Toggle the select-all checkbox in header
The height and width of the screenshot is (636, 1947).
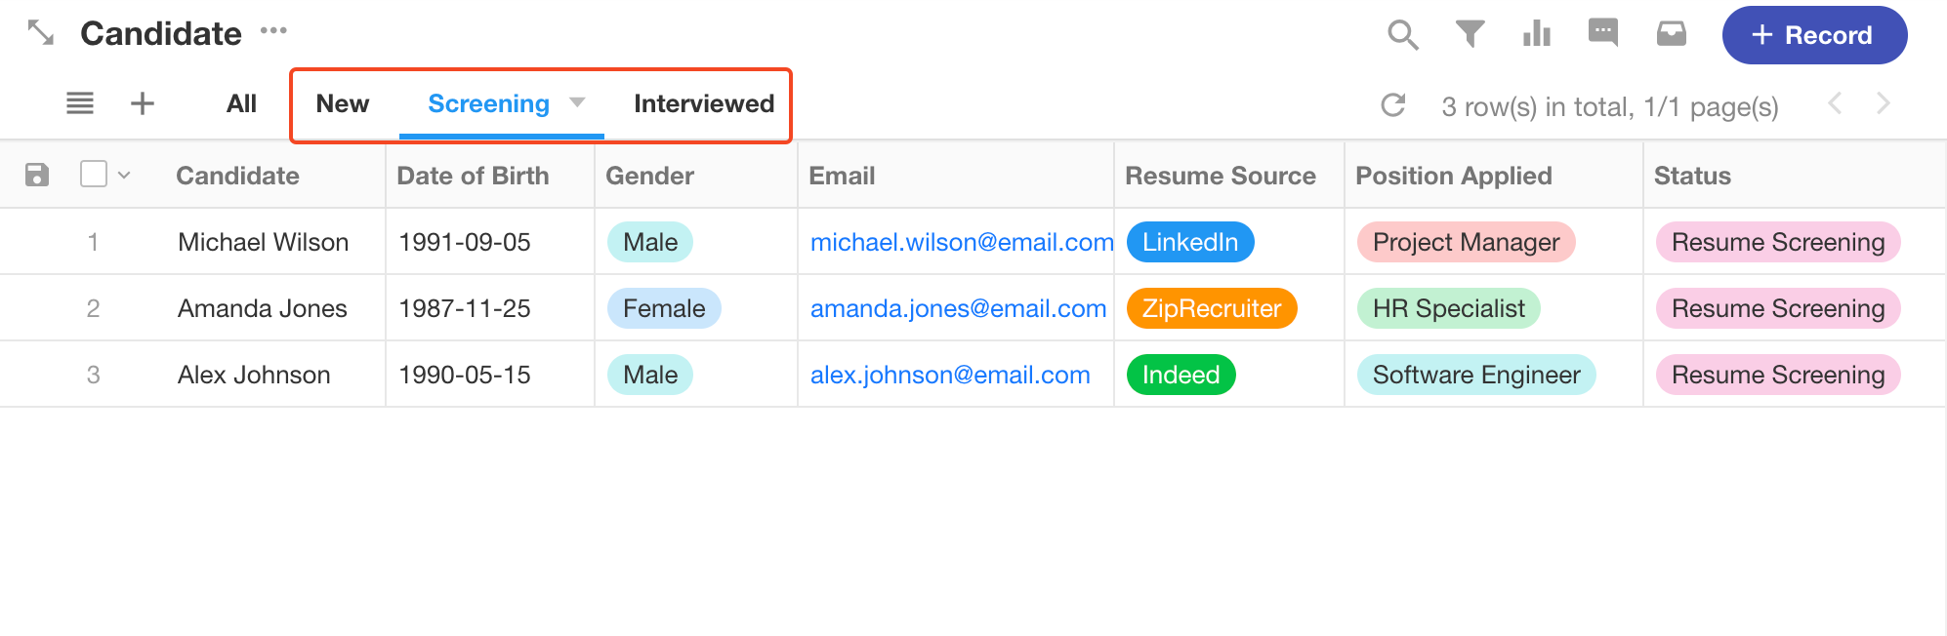tap(94, 174)
